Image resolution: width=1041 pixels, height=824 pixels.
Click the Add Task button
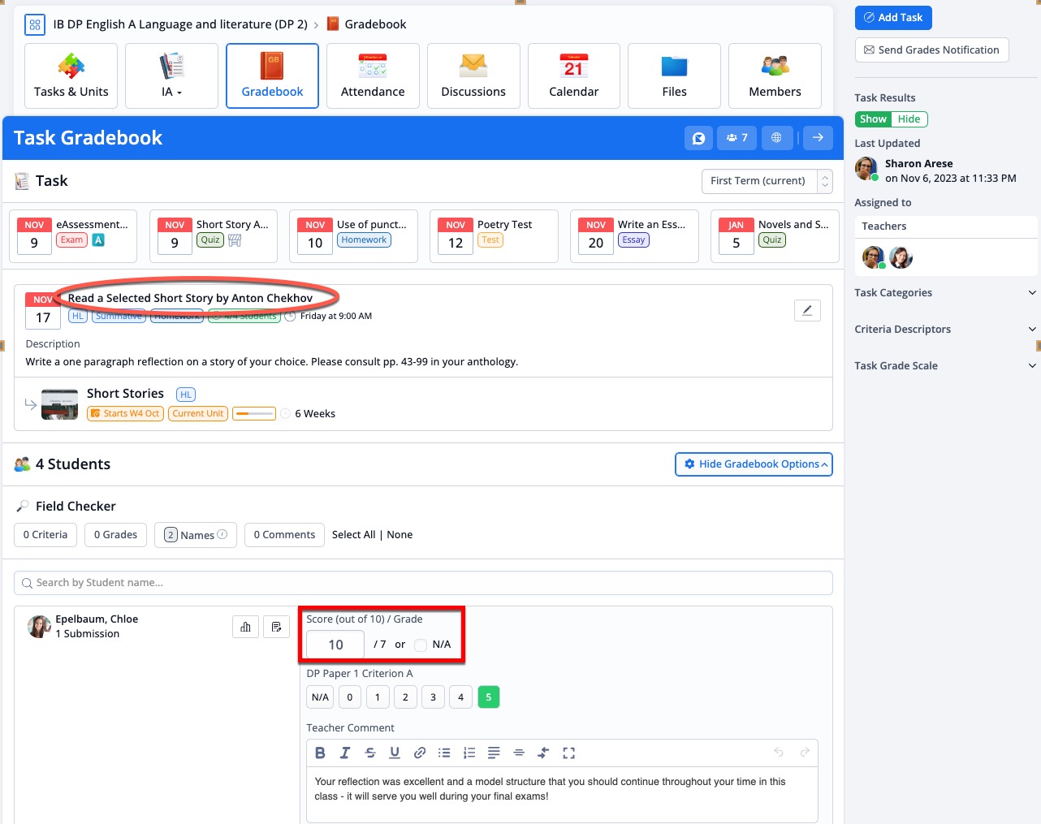(x=893, y=18)
